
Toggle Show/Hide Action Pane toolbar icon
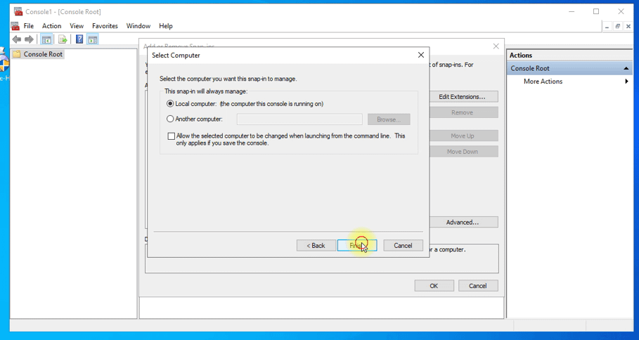92,39
